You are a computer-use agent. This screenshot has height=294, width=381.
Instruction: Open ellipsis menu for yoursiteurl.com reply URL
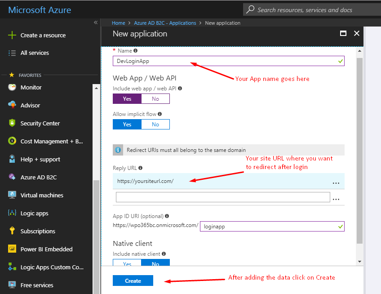click(x=336, y=183)
